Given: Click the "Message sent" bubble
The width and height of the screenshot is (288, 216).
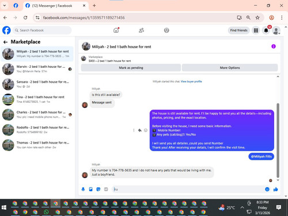Looking at the screenshot, I should pyautogui.click(x=102, y=103).
